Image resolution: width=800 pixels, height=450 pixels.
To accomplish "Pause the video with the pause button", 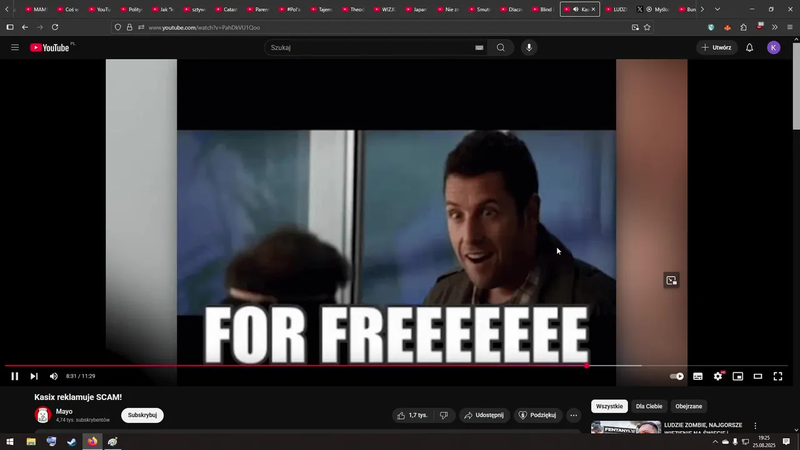I will pyautogui.click(x=15, y=376).
